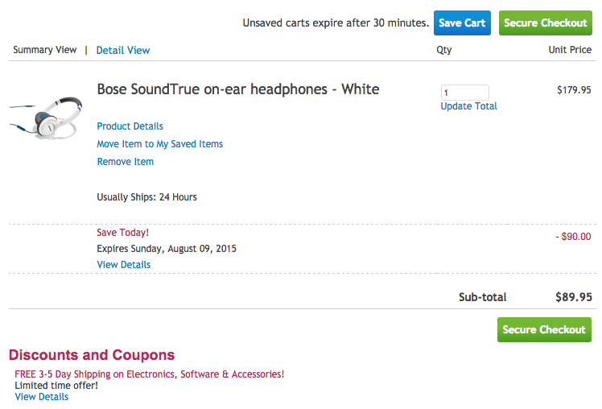Open the Product Details link
The height and width of the screenshot is (409, 602).
click(x=130, y=126)
